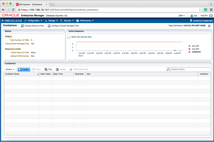Click the Log Out link
214x142 pixels.
point(204,15)
